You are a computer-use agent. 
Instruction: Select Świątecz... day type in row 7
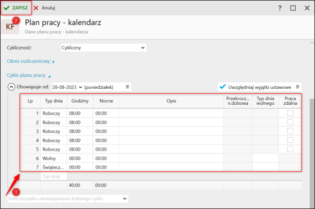[x=53, y=167]
